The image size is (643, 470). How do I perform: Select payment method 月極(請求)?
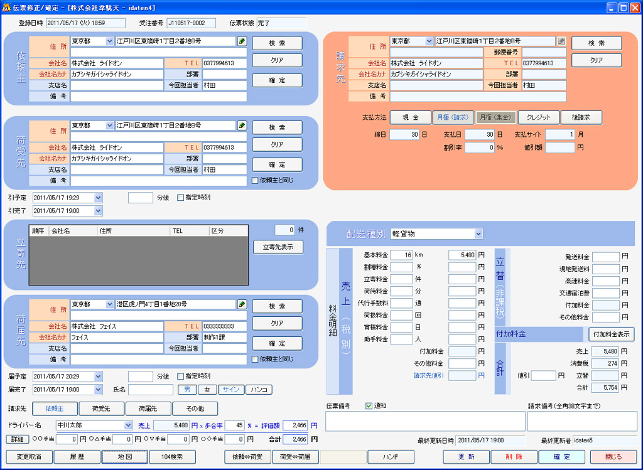(453, 117)
